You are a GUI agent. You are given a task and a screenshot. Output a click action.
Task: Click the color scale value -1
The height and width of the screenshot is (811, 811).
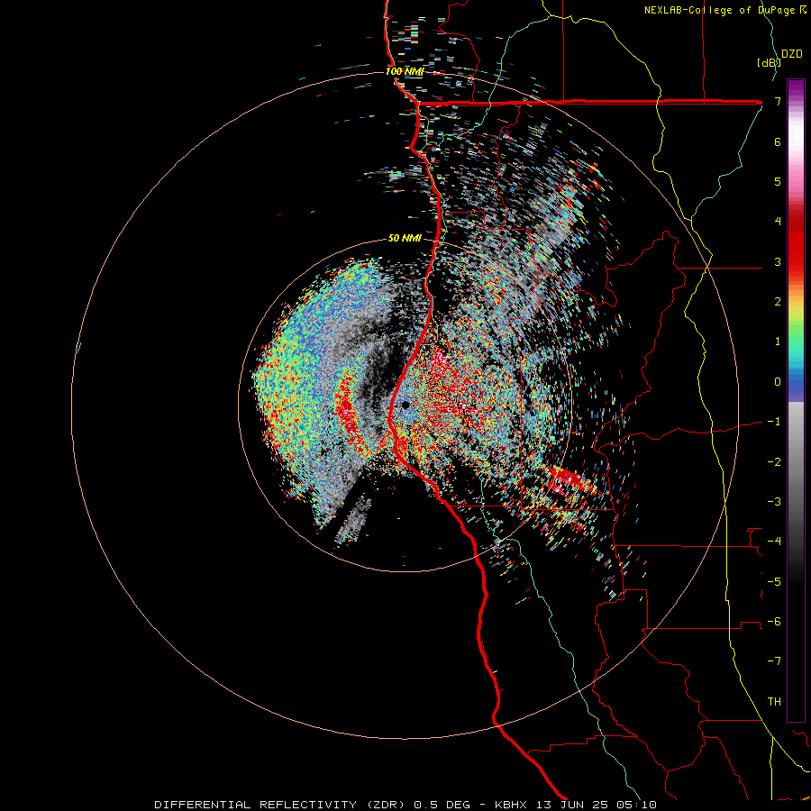tap(774, 422)
